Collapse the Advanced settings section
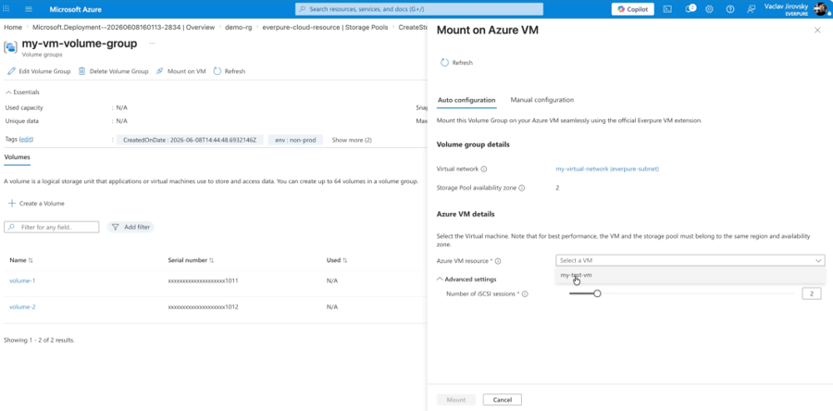 coord(466,280)
